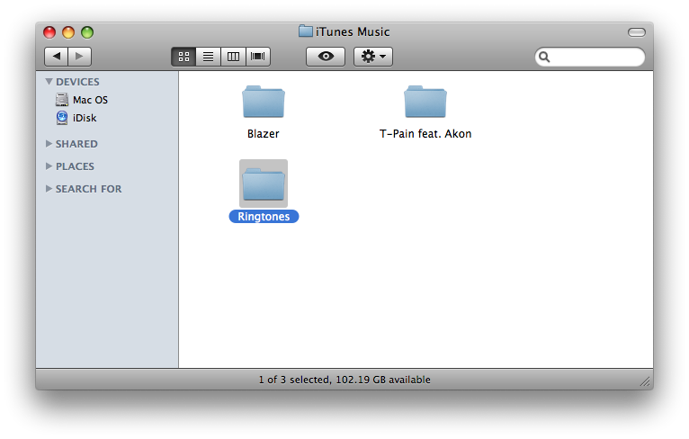689x439 pixels.
Task: Click the search magnifier icon
Action: [x=544, y=57]
